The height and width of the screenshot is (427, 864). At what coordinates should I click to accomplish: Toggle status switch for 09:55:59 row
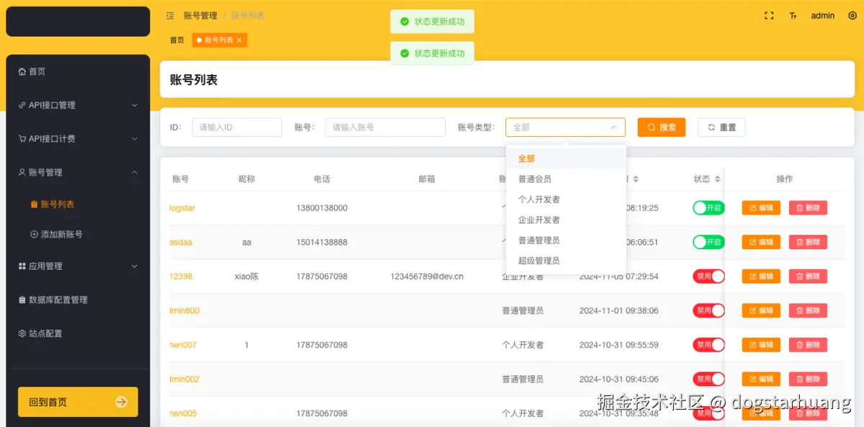pos(708,345)
